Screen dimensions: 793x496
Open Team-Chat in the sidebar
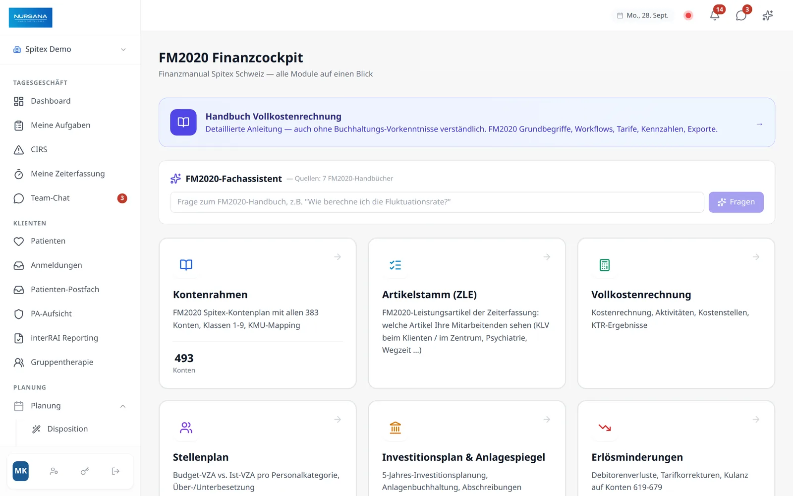tap(70, 198)
